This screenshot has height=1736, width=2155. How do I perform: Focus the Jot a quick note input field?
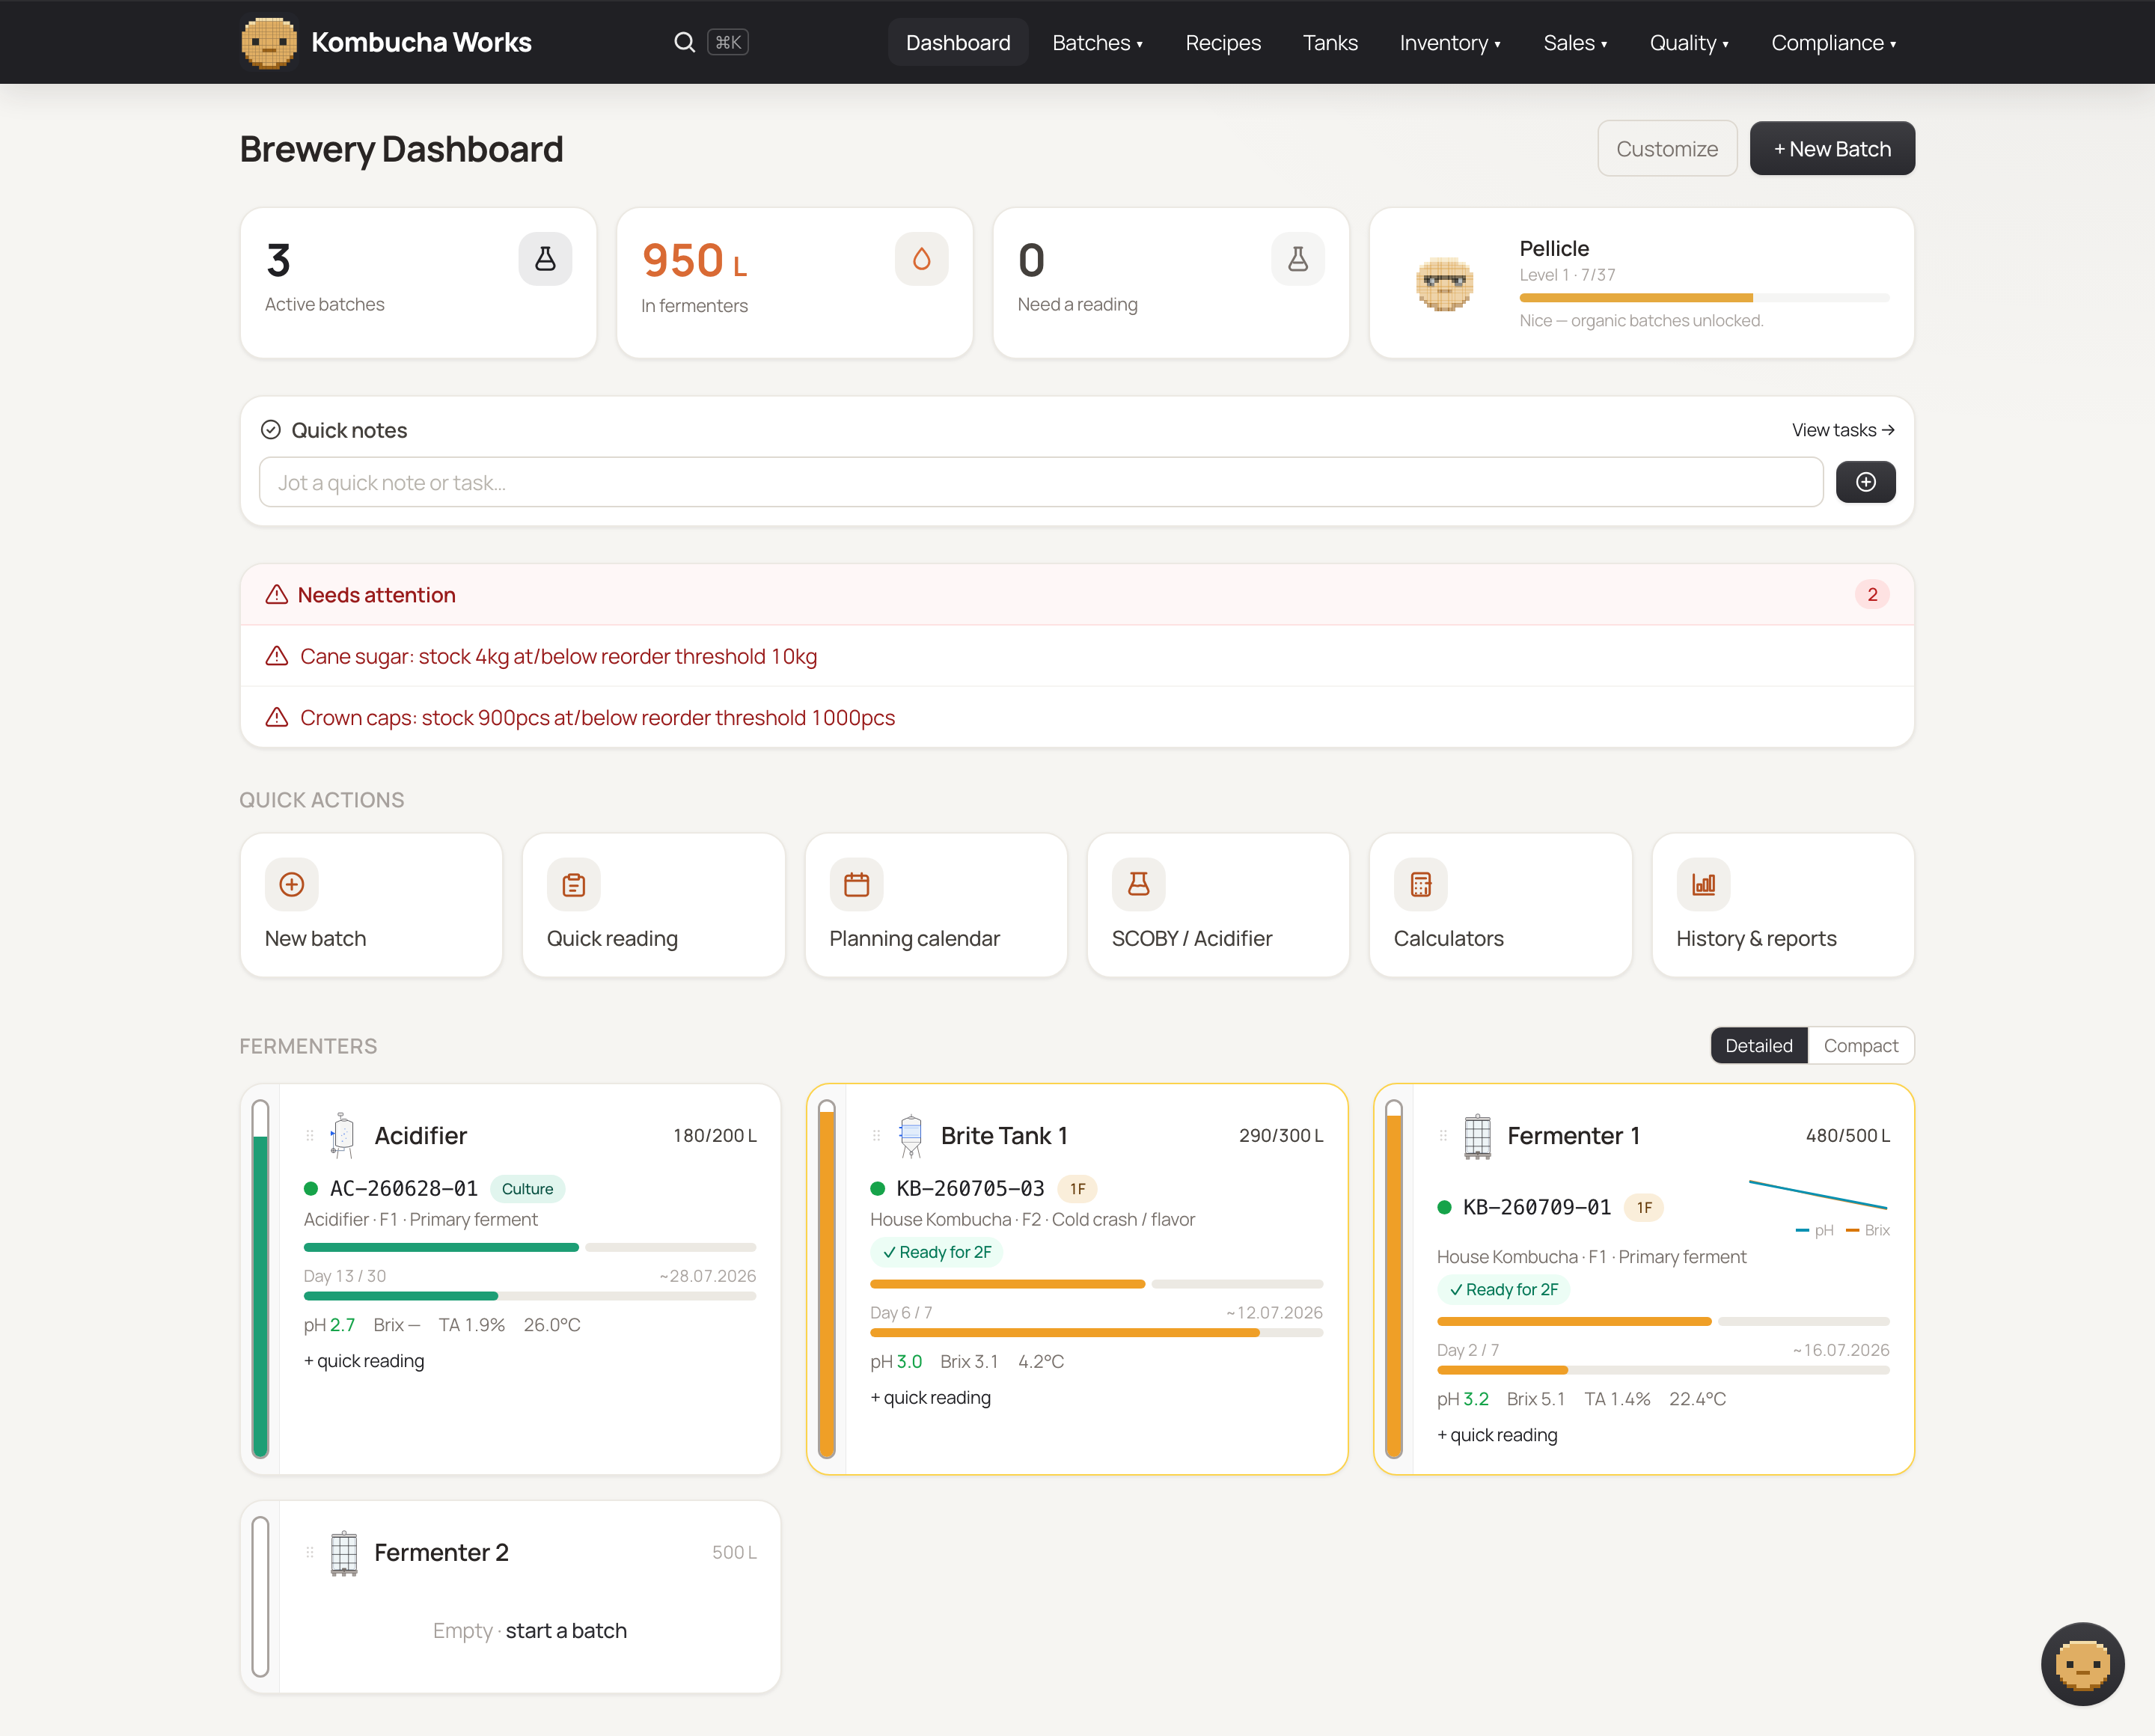pyautogui.click(x=1041, y=482)
